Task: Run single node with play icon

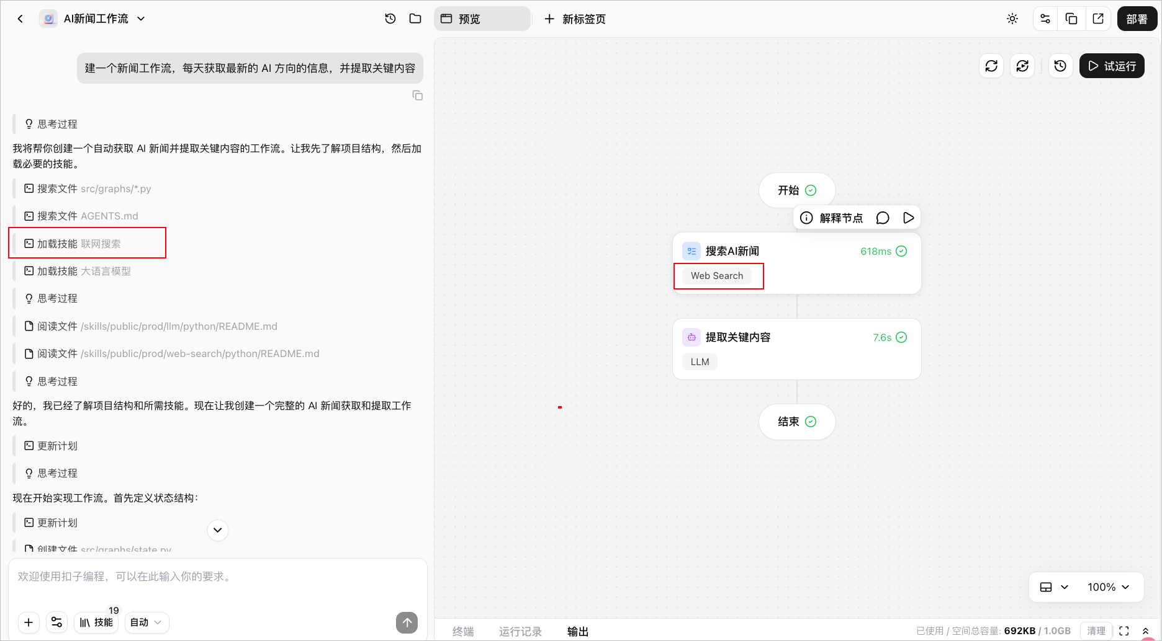Action: pos(909,218)
